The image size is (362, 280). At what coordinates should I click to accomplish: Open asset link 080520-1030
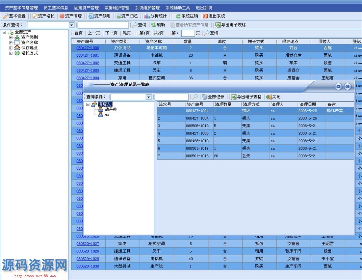click(88, 266)
